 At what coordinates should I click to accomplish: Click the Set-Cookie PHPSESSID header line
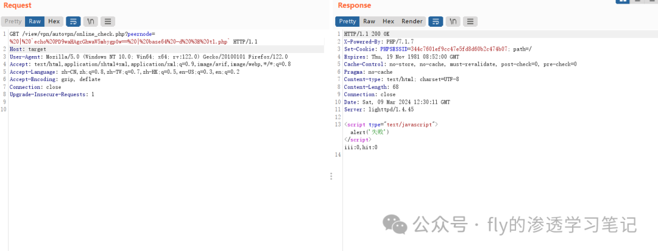click(x=437, y=49)
